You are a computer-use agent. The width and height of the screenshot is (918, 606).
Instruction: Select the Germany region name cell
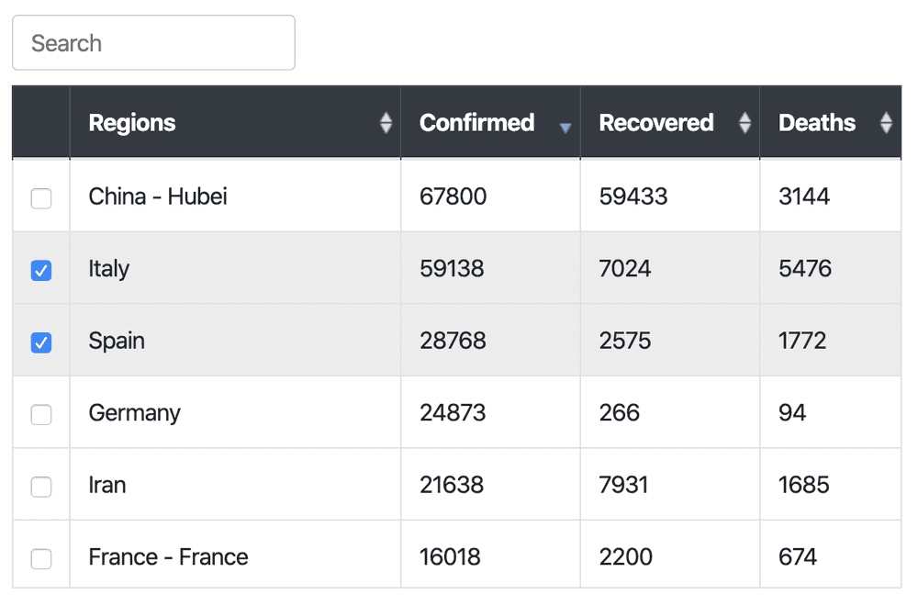click(x=235, y=412)
